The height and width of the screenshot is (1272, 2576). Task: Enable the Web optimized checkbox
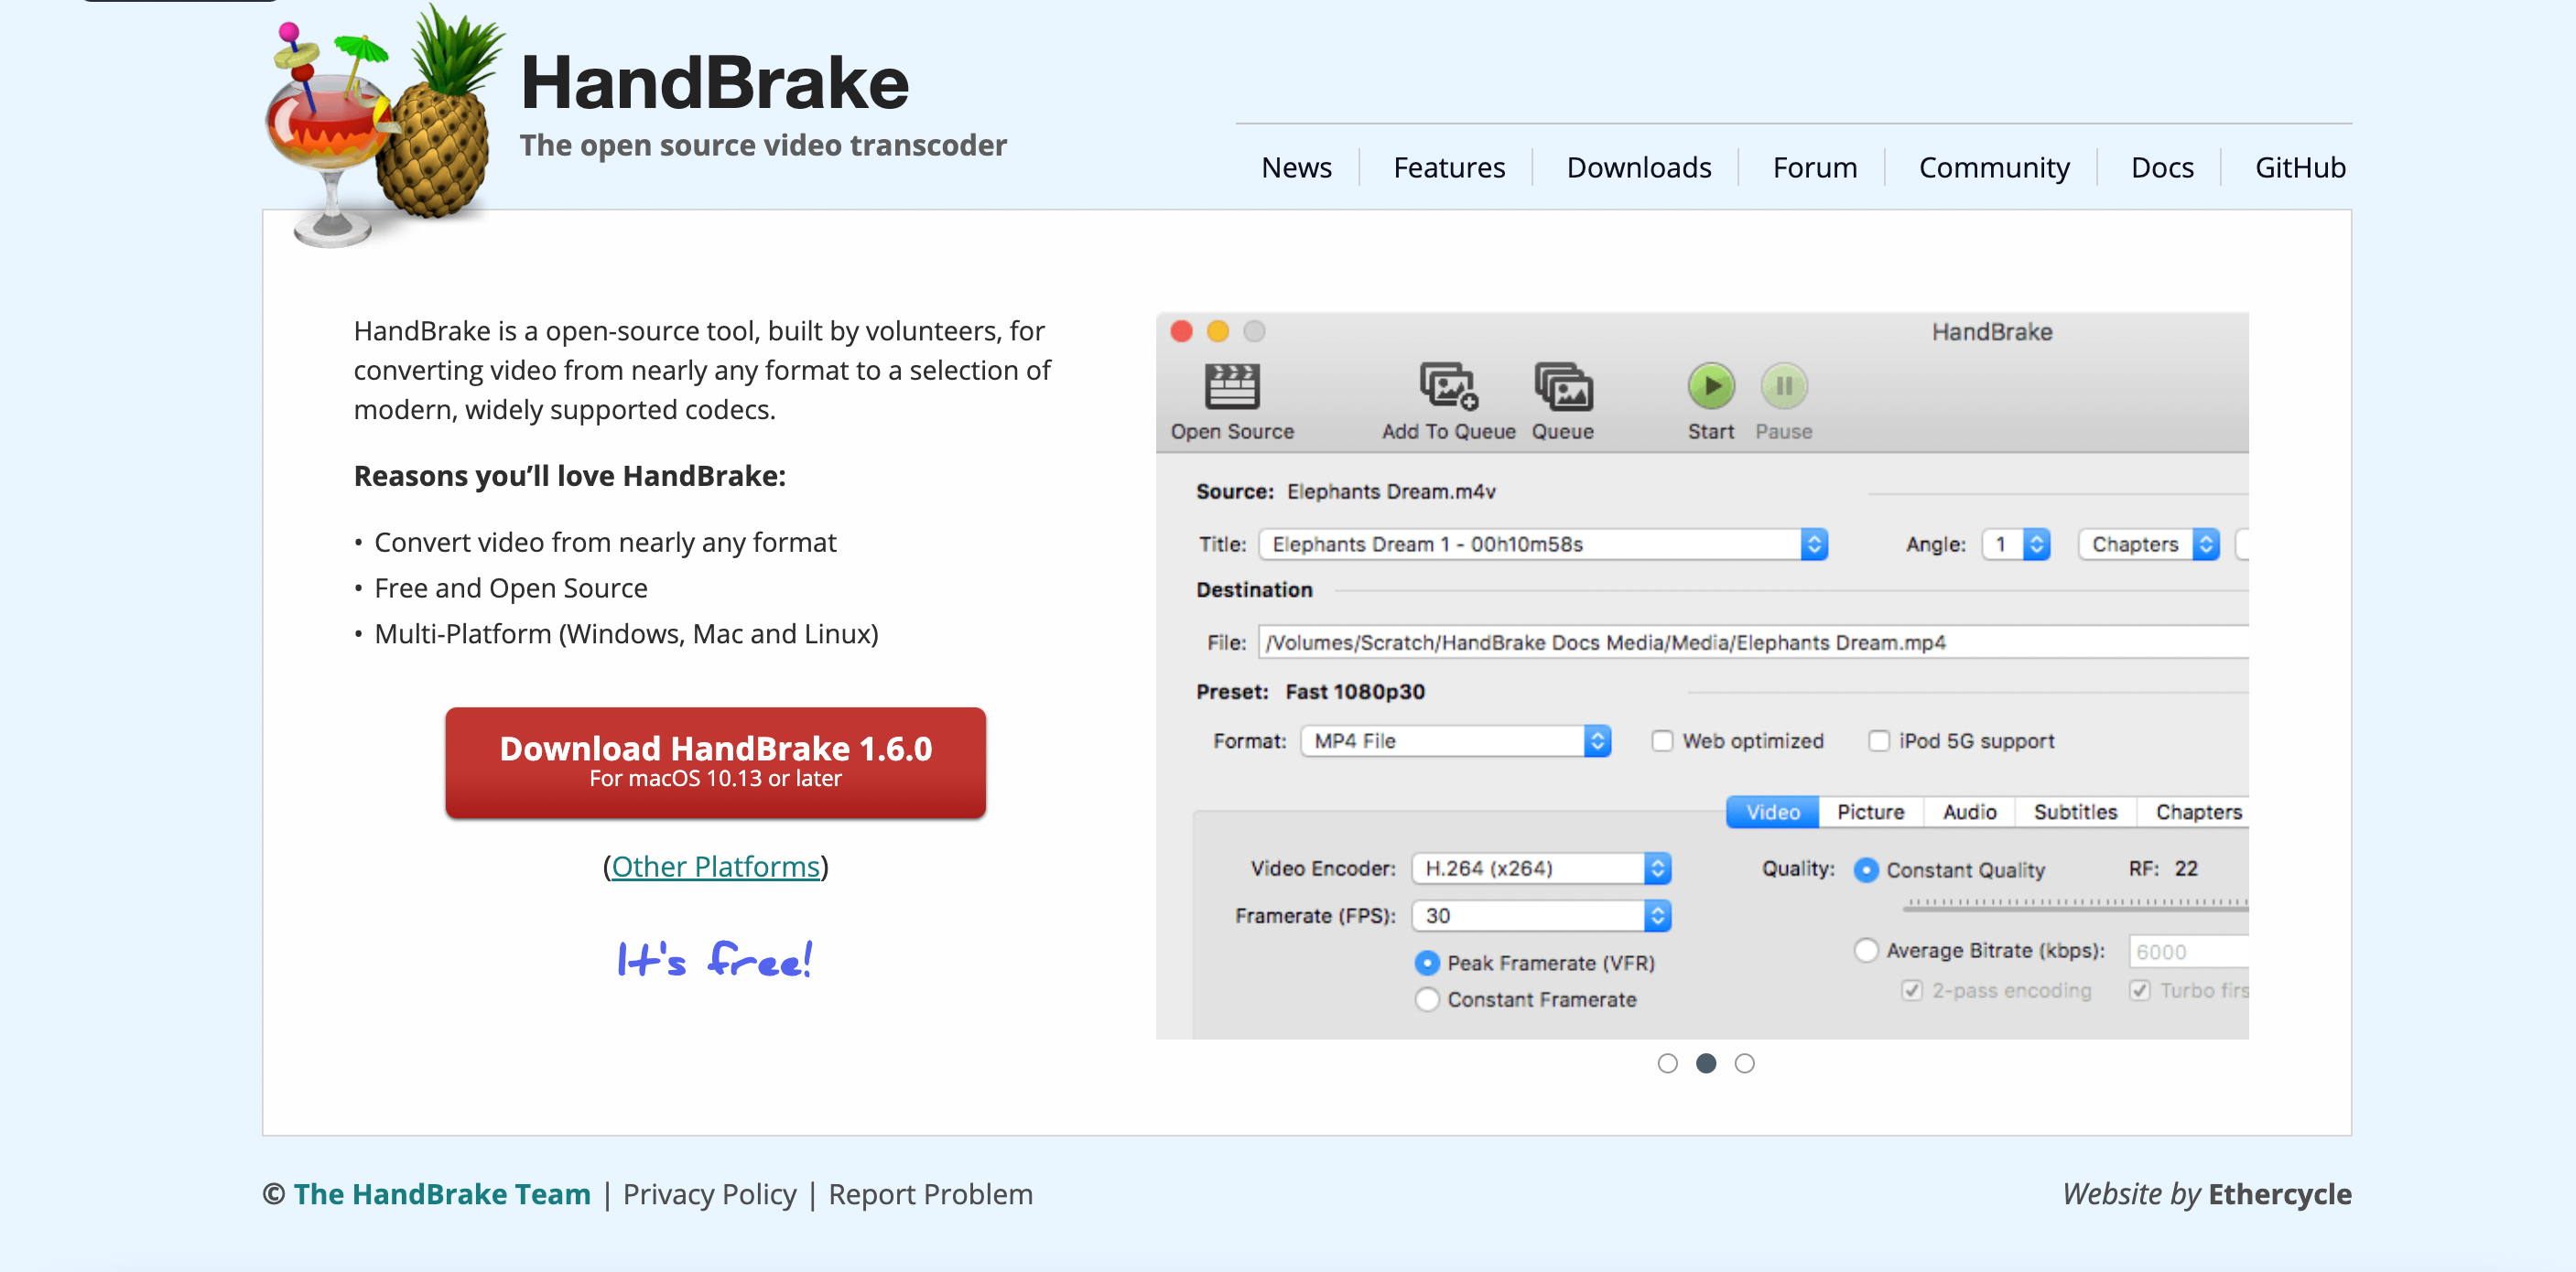[1662, 741]
